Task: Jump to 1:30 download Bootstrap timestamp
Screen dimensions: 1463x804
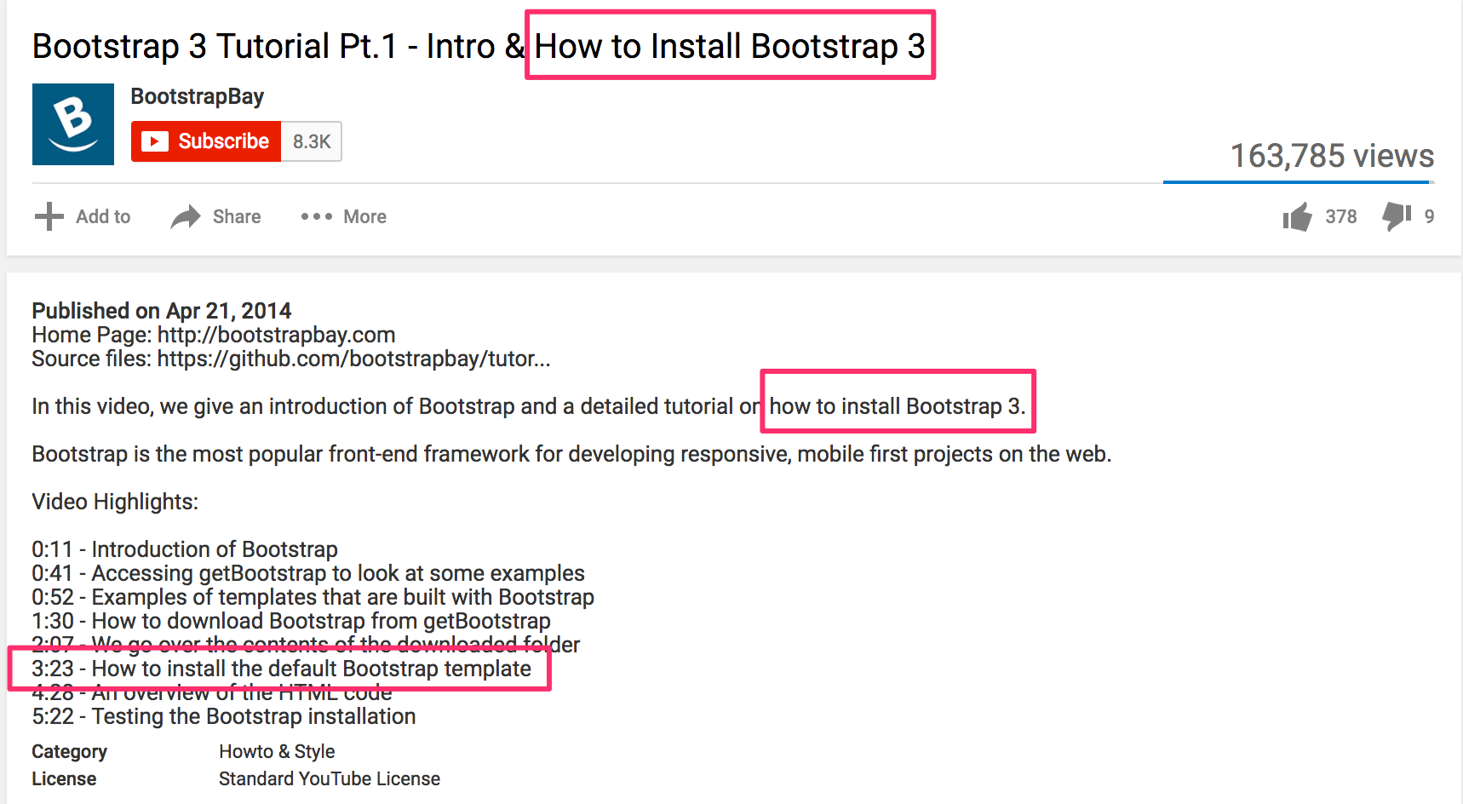Action: click(52, 621)
